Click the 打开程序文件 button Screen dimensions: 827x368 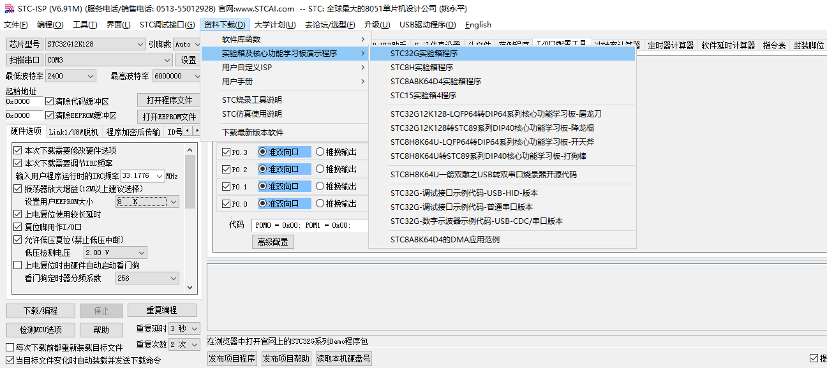coord(168,101)
